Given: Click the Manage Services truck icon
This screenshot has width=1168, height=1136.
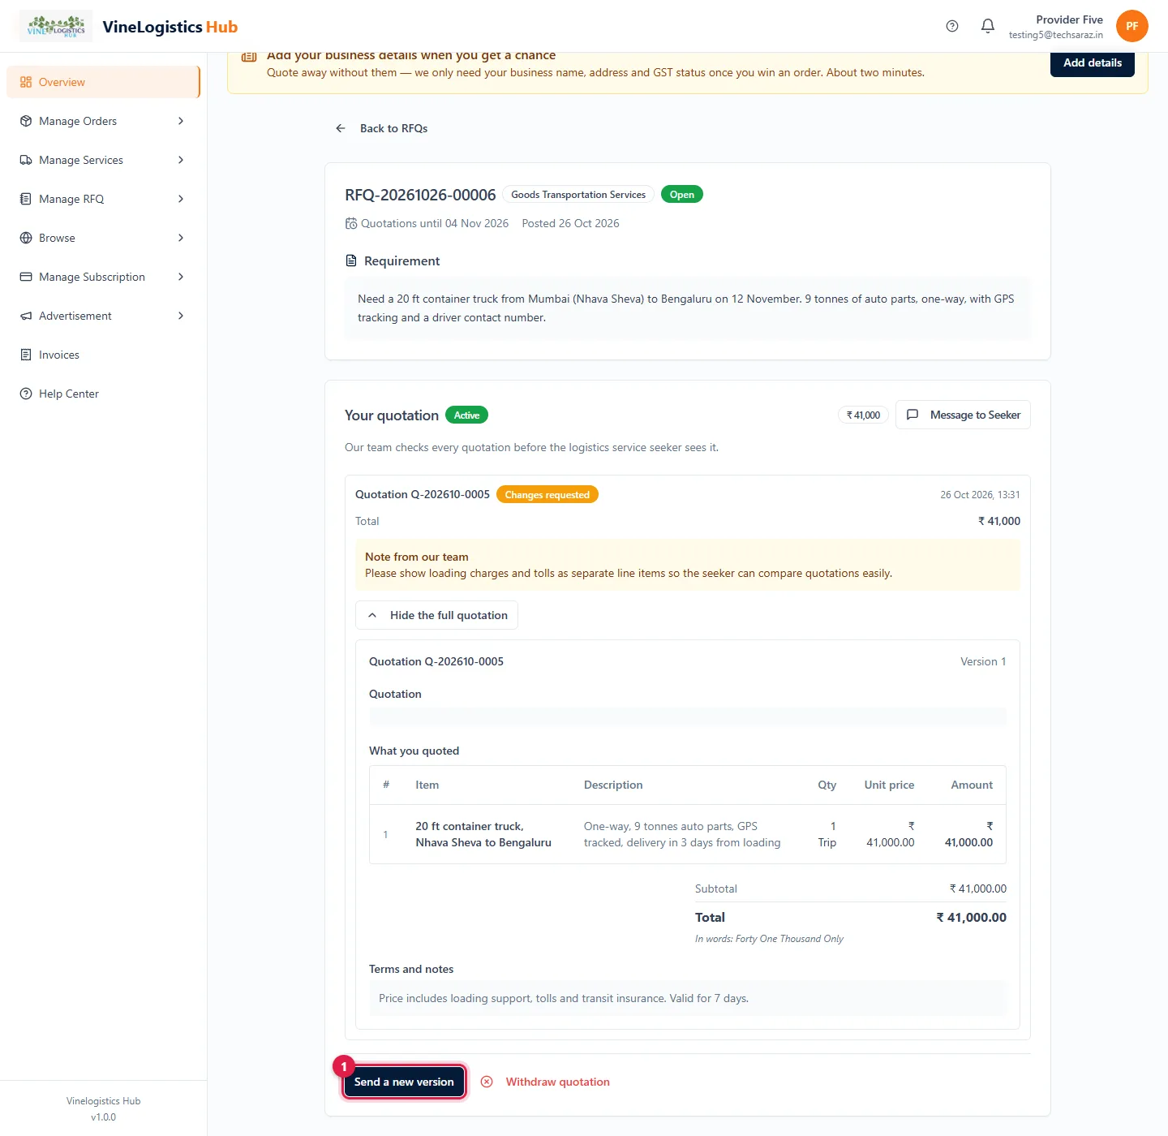Looking at the screenshot, I should click(x=26, y=160).
